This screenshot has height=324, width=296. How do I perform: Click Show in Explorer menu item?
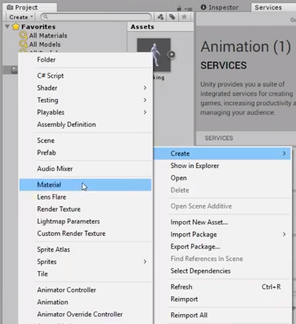[222, 166]
